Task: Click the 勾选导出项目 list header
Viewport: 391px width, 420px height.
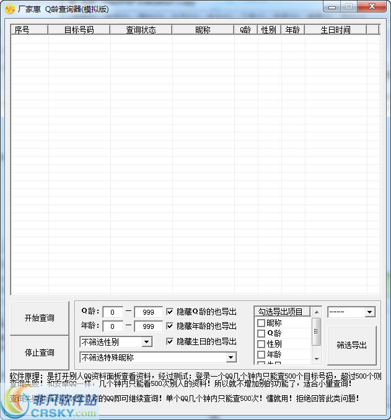Action: 282,312
